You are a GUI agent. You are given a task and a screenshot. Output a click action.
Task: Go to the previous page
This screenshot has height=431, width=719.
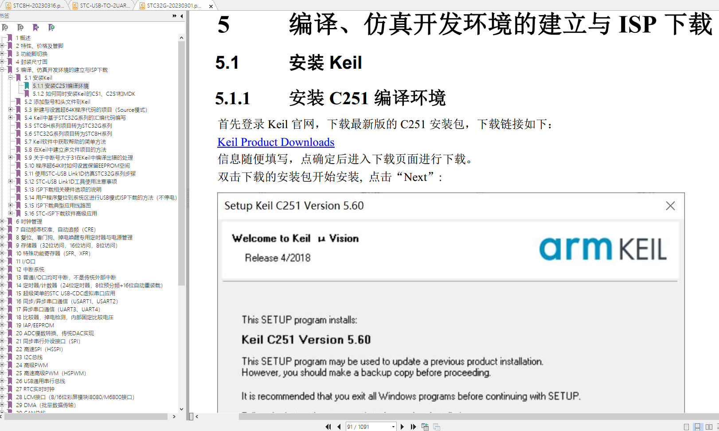339,427
